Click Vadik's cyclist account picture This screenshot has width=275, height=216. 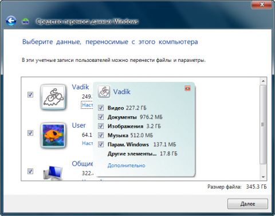53,97
